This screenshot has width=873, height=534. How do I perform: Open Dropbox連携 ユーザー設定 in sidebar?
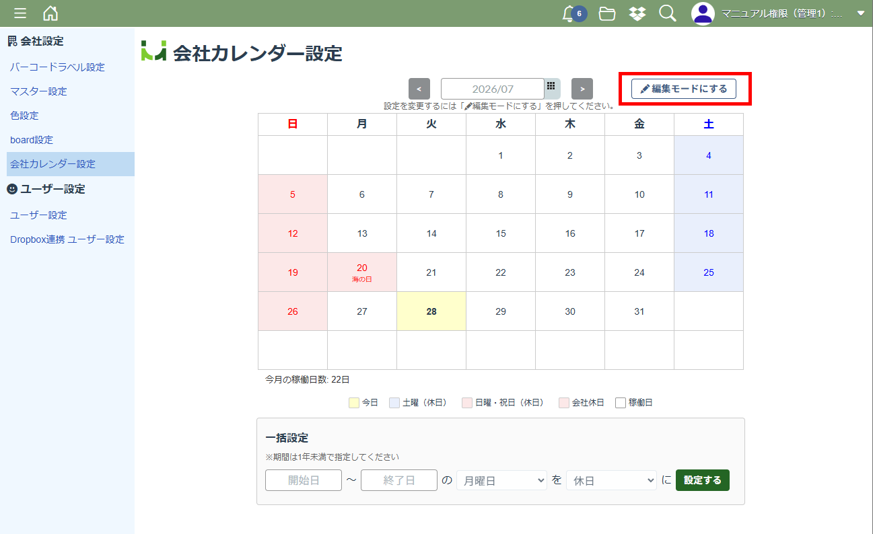(x=67, y=239)
